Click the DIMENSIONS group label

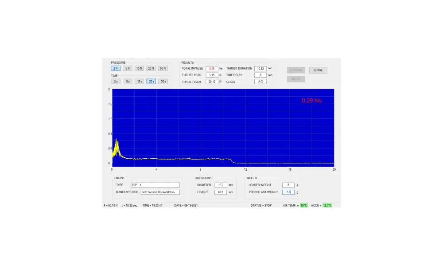[203, 178]
